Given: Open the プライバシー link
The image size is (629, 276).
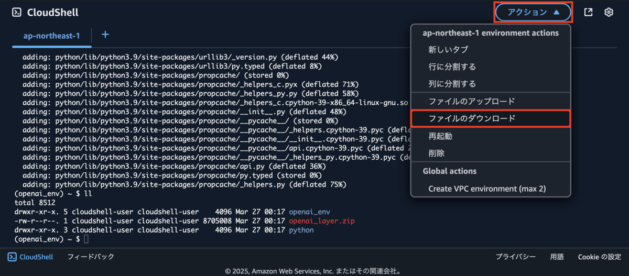Looking at the screenshot, I should pyautogui.click(x=516, y=257).
